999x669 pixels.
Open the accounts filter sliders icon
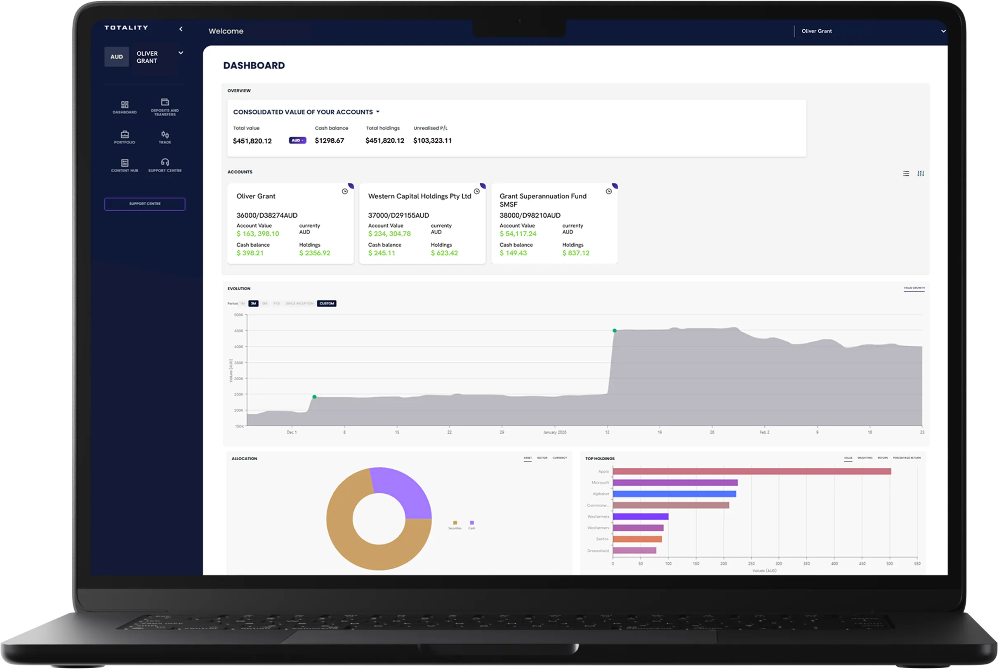[x=921, y=174]
